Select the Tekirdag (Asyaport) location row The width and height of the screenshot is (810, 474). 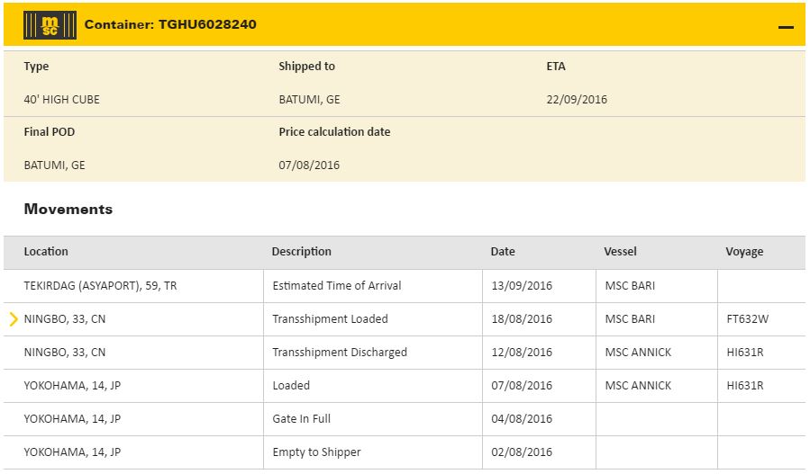click(101, 286)
